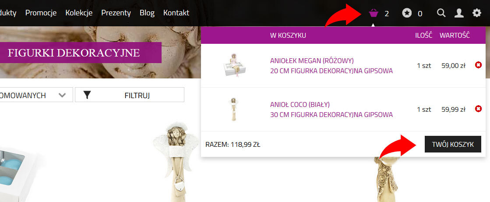Open the Promocje menu
490x202 pixels.
[41, 13]
